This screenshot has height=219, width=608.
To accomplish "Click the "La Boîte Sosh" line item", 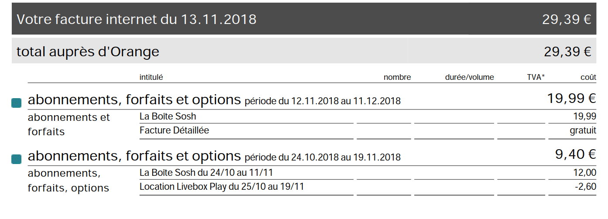I will (x=168, y=116).
